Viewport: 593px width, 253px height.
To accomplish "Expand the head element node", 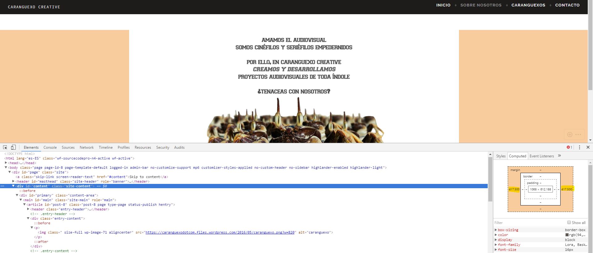I will [x=6, y=163].
